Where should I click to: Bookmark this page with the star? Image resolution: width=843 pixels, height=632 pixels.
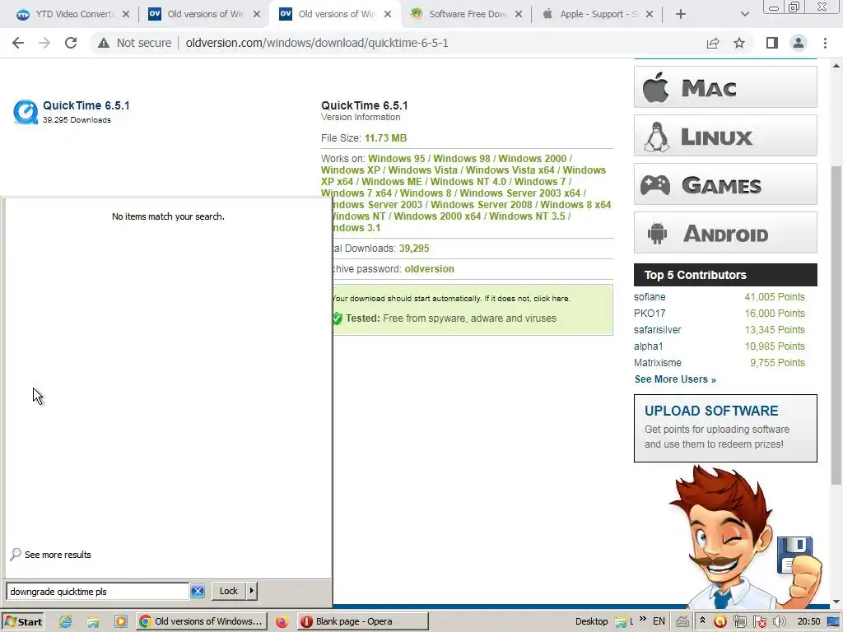[x=739, y=43]
